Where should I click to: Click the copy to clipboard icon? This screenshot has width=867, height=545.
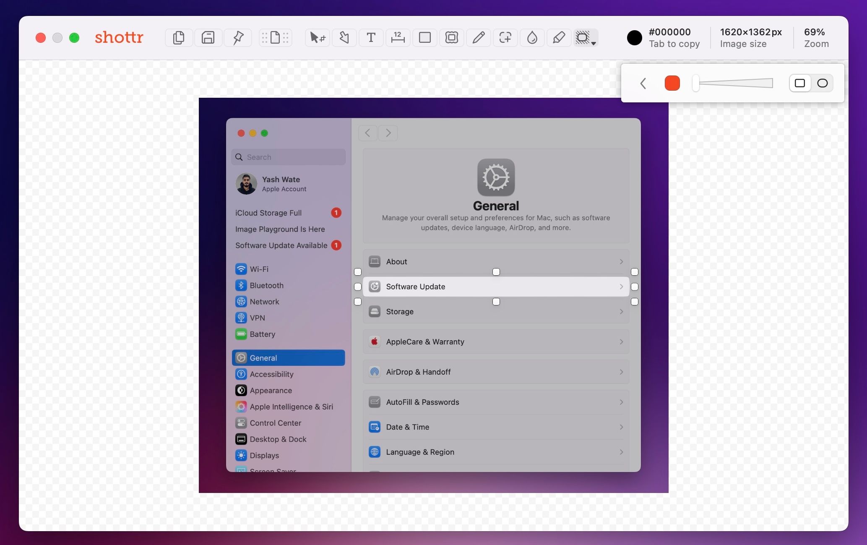(x=179, y=38)
